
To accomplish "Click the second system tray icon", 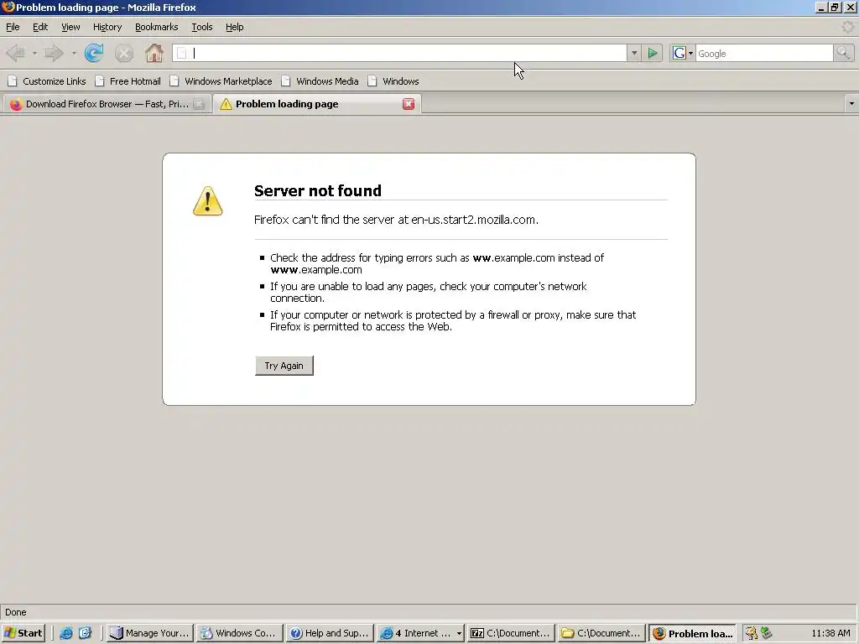I will click(766, 633).
